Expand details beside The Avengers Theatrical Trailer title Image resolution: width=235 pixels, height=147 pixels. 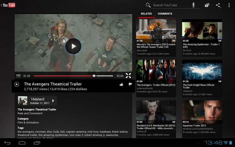pyautogui.click(x=17, y=84)
